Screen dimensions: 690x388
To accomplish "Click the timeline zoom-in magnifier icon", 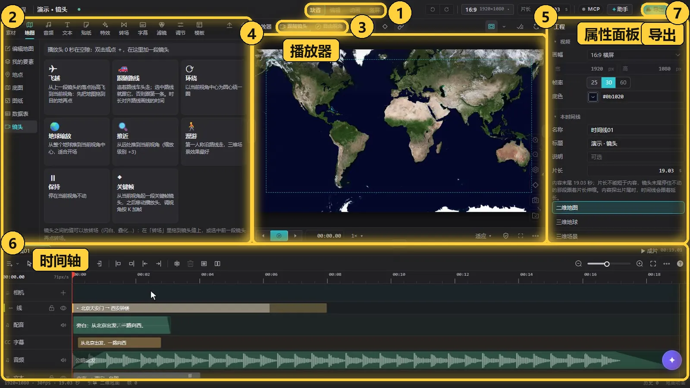I will coord(640,263).
